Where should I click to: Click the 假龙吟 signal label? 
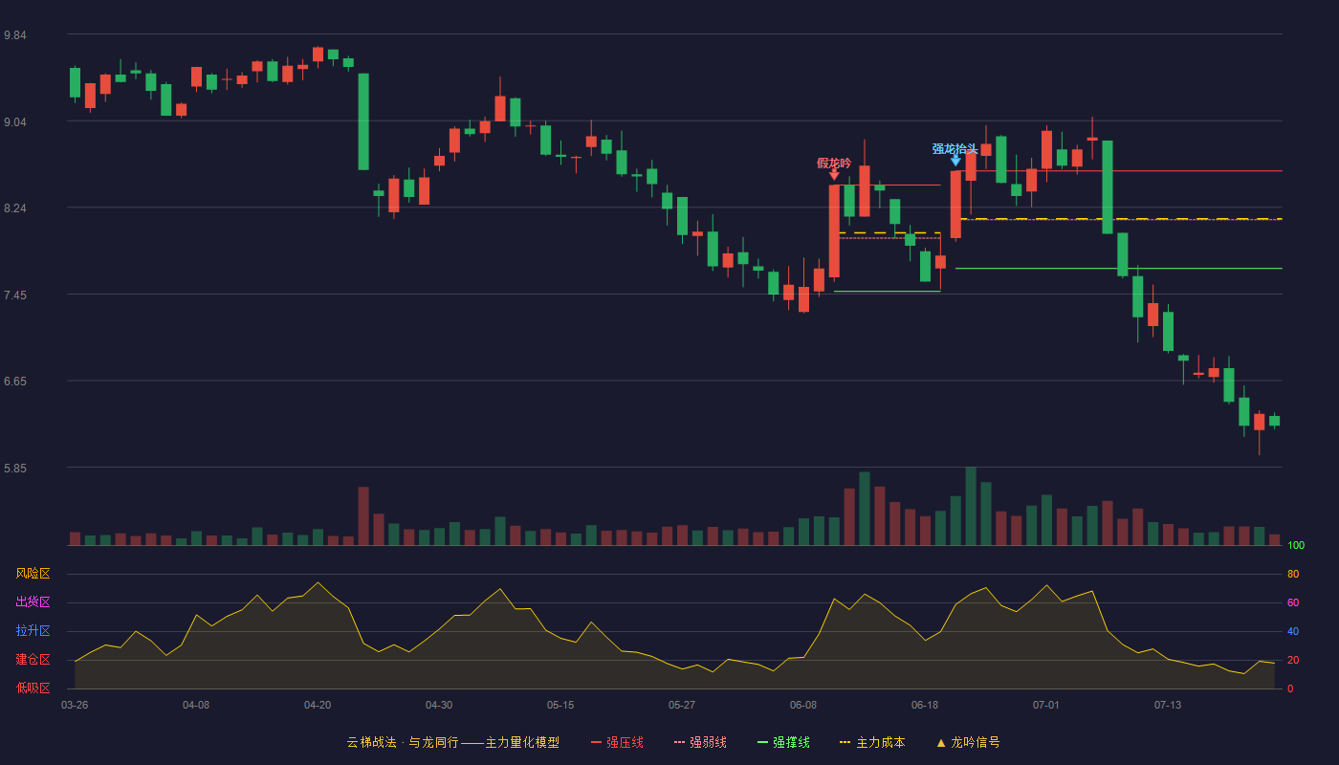point(834,164)
